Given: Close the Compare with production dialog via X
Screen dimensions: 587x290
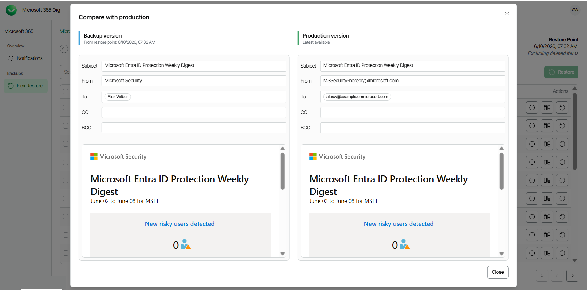Looking at the screenshot, I should pos(507,13).
